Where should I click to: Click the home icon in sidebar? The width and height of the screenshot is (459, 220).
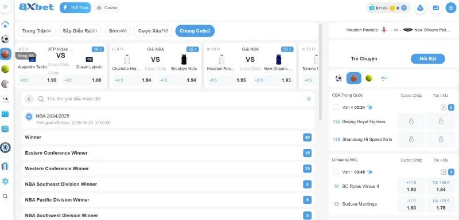(5, 24)
